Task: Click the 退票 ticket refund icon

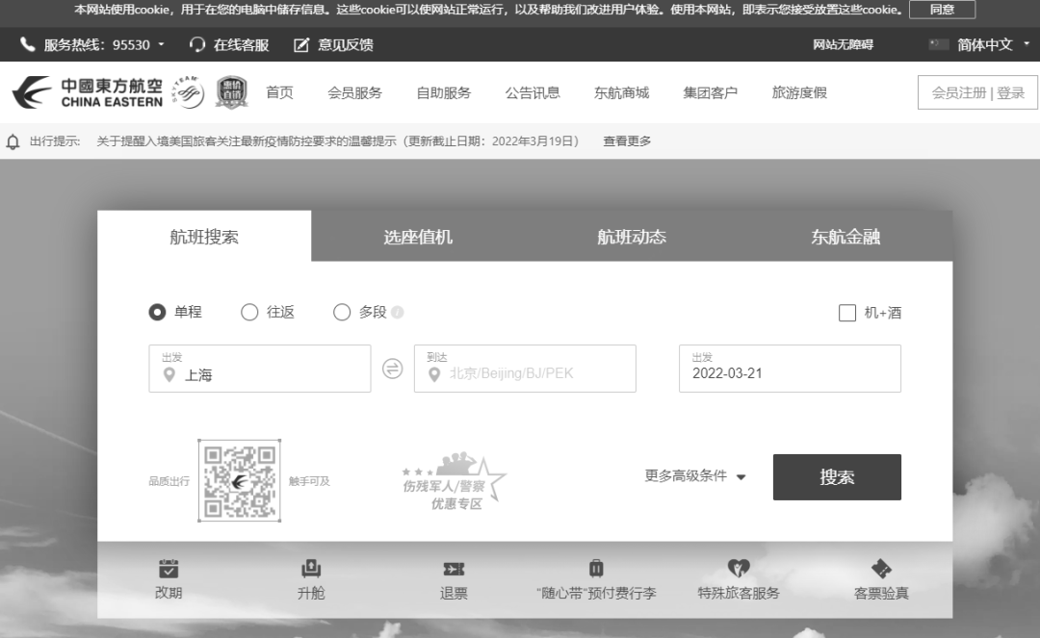Action: pyautogui.click(x=454, y=569)
